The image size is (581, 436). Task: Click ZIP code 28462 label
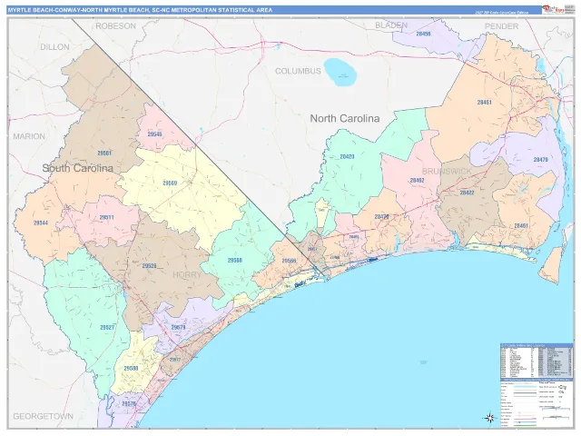[x=417, y=181]
